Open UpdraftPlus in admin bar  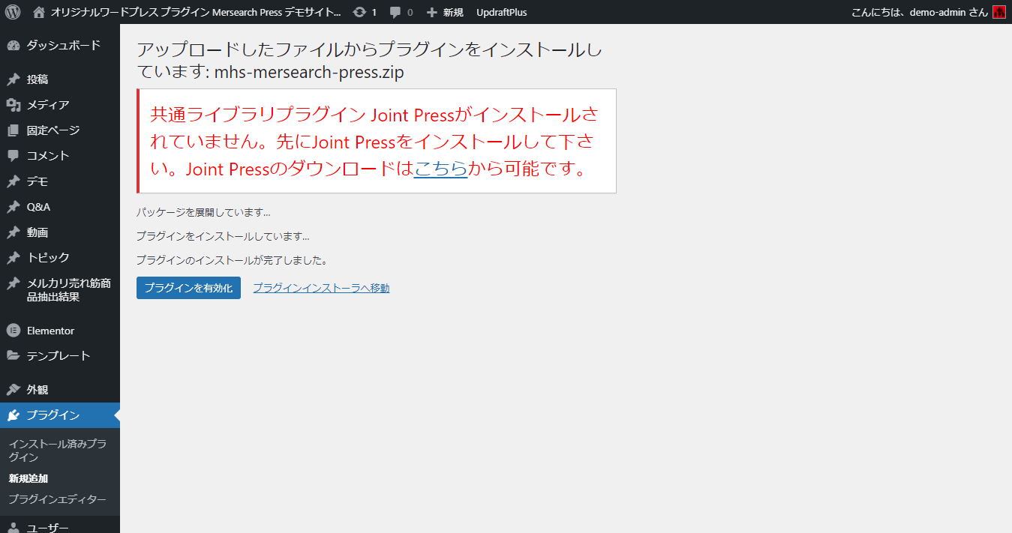click(502, 12)
